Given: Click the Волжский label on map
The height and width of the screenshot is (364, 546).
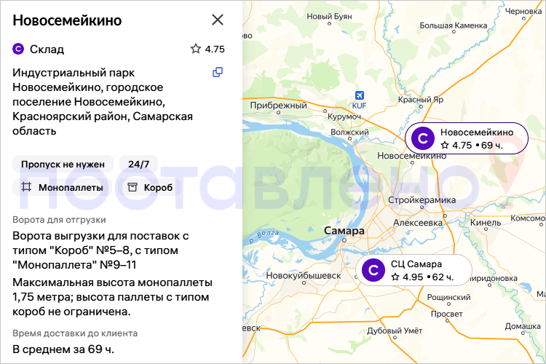Looking at the screenshot, I should [x=349, y=132].
